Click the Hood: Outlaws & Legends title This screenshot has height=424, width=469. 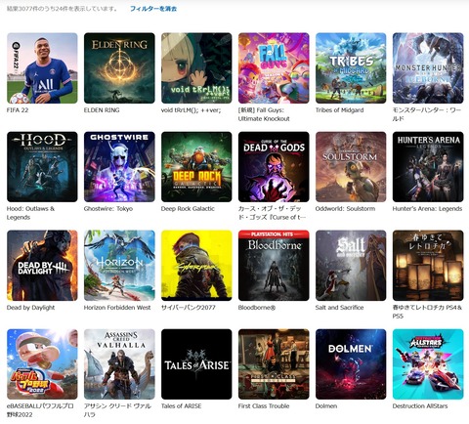pyautogui.click(x=31, y=213)
